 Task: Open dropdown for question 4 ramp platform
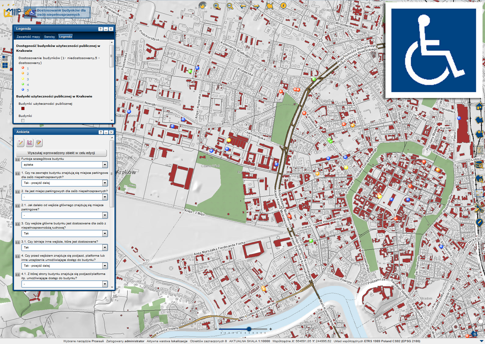point(105,266)
